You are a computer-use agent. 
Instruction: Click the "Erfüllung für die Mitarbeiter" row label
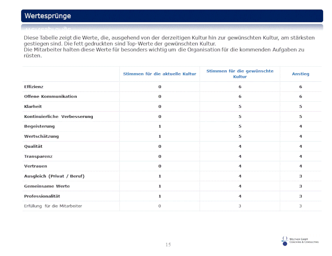click(53, 206)
